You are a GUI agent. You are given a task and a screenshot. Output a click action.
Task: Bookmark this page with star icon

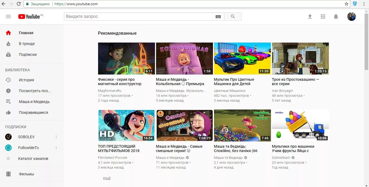click(x=347, y=4)
